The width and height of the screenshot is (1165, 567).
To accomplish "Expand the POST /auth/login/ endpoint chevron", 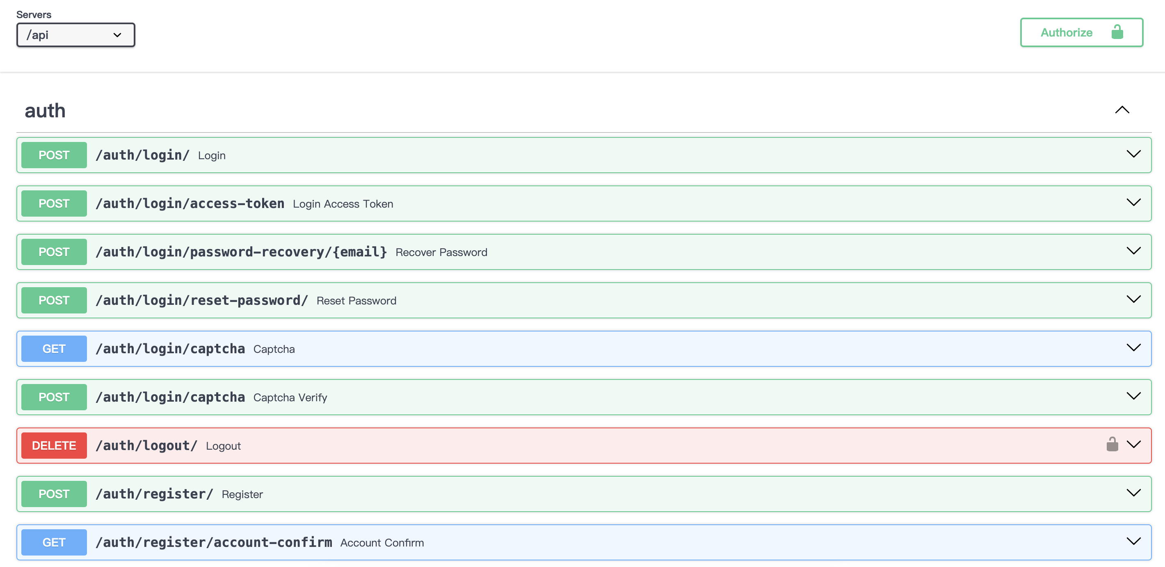I will point(1133,154).
